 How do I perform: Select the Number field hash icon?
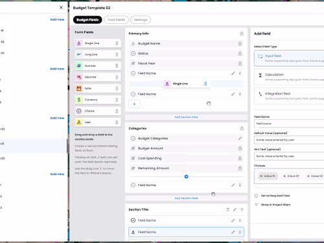point(79,65)
